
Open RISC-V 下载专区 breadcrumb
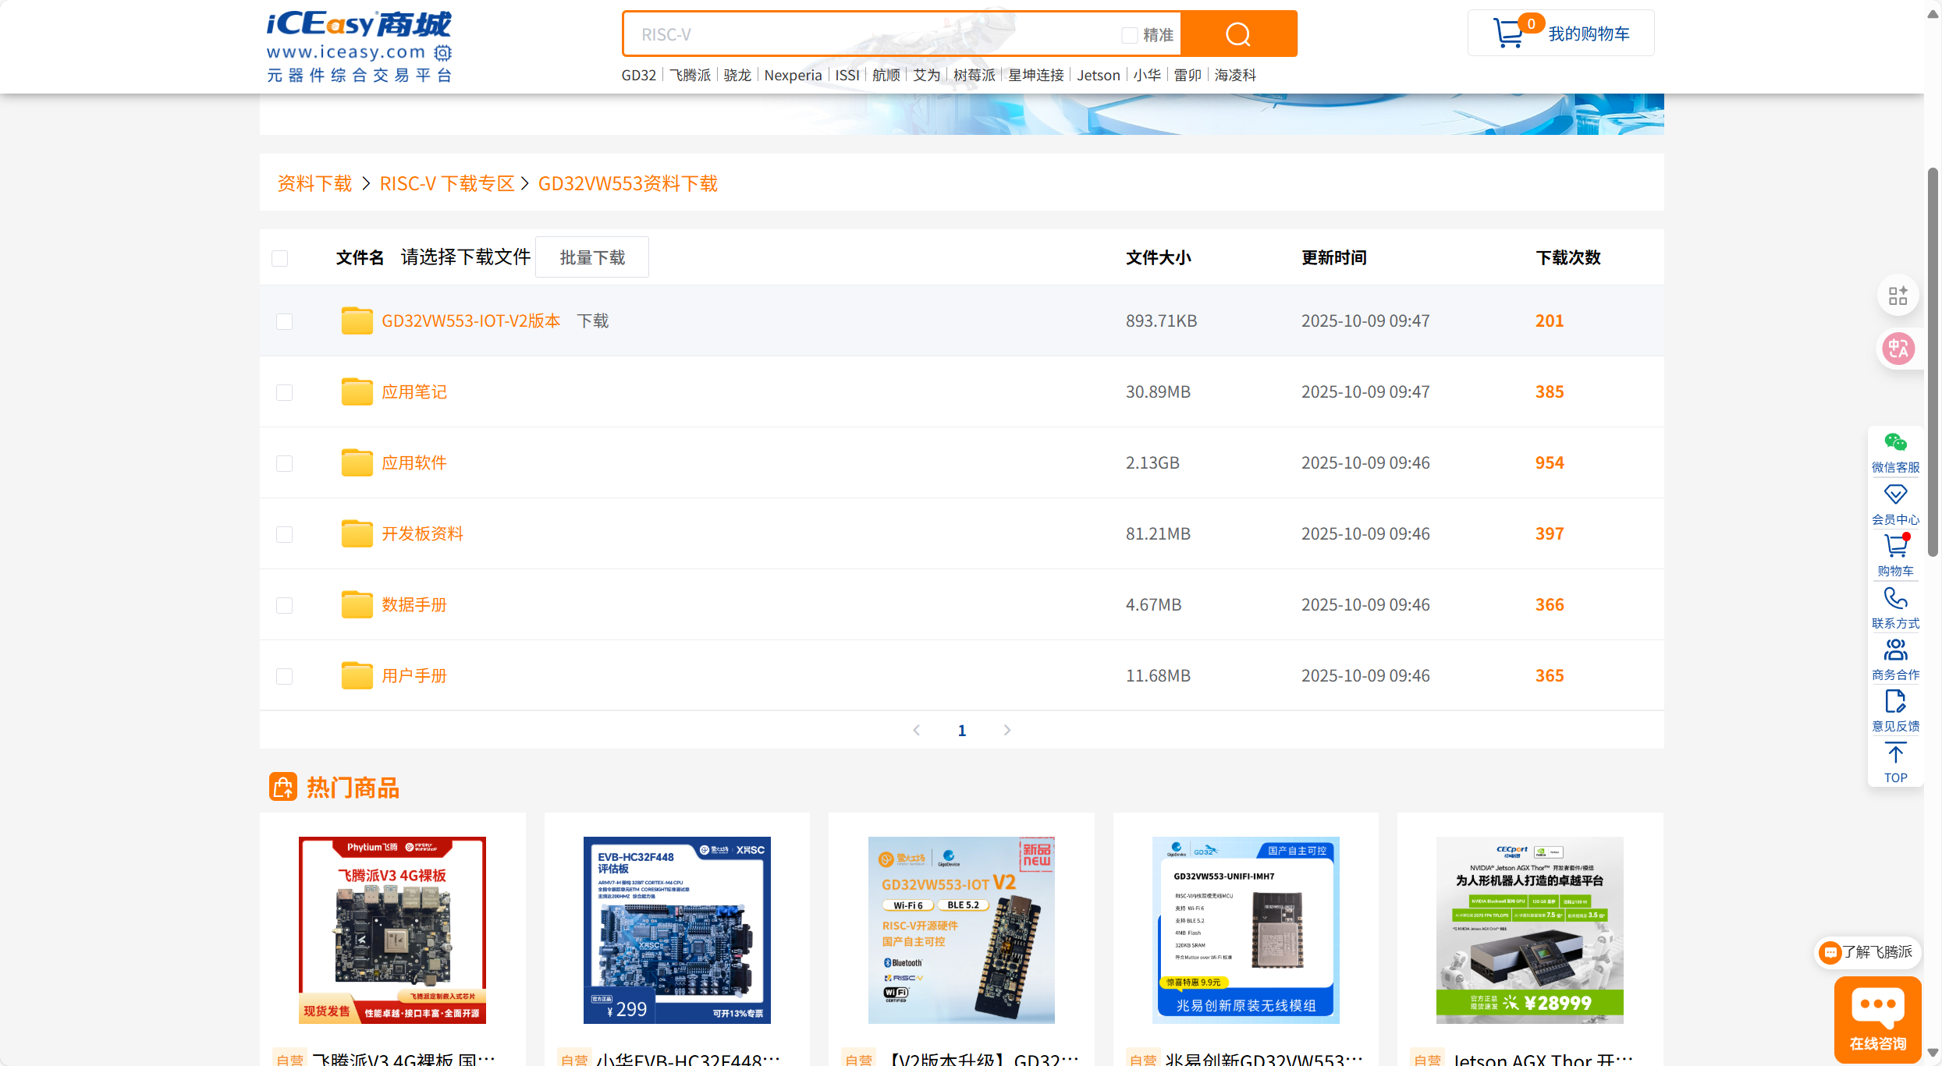[x=446, y=183]
